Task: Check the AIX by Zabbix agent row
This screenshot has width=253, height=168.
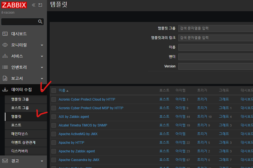Action: click(x=54, y=117)
